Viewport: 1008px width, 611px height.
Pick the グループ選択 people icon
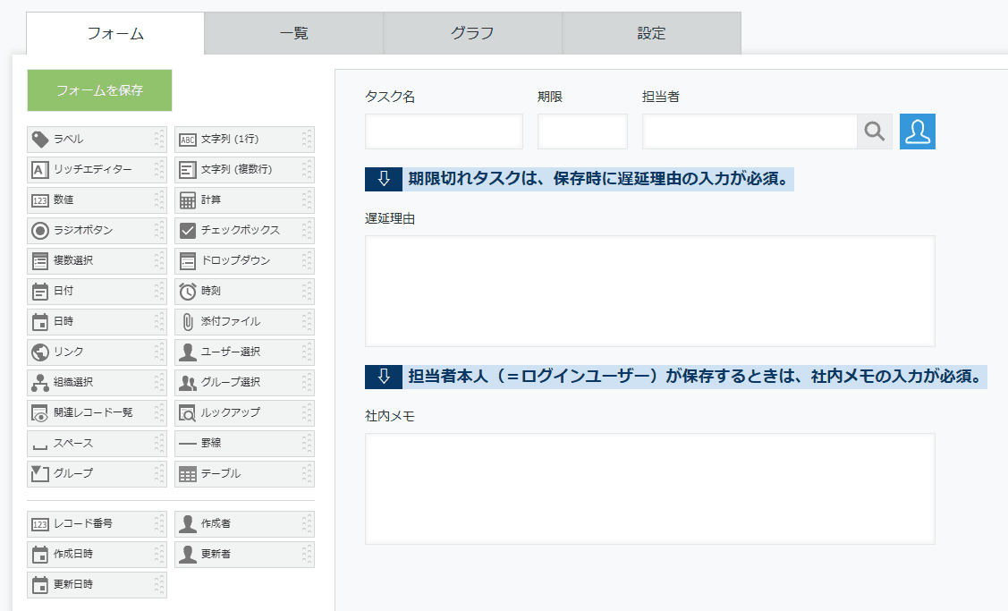(x=187, y=383)
